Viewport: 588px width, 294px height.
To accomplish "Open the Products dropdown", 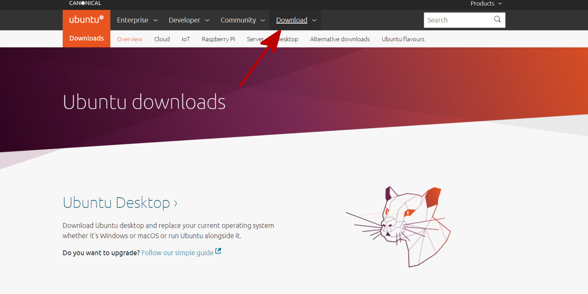I will click(486, 4).
